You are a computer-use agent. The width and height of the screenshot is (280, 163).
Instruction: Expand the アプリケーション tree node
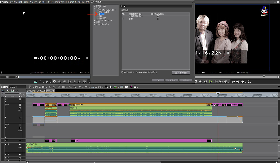pyautogui.click(x=95, y=6)
